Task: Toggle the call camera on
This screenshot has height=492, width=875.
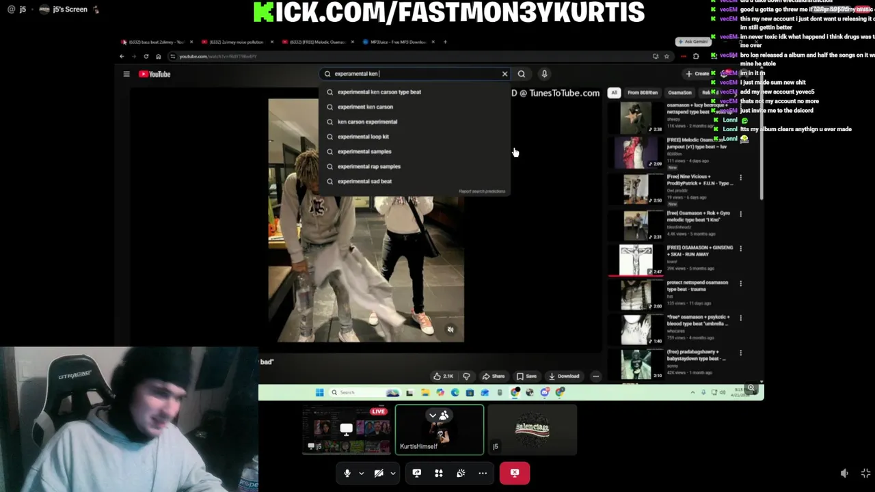Action: 379,473
